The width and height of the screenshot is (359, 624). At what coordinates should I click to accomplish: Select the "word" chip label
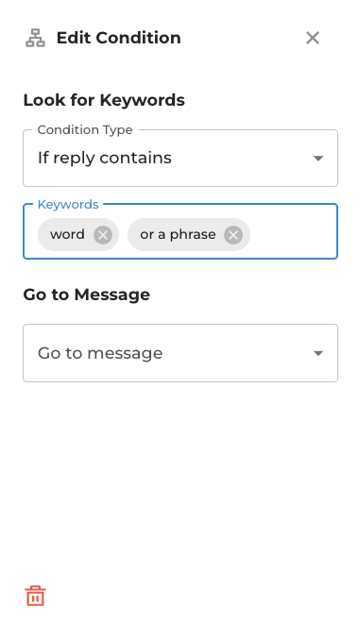tap(67, 234)
